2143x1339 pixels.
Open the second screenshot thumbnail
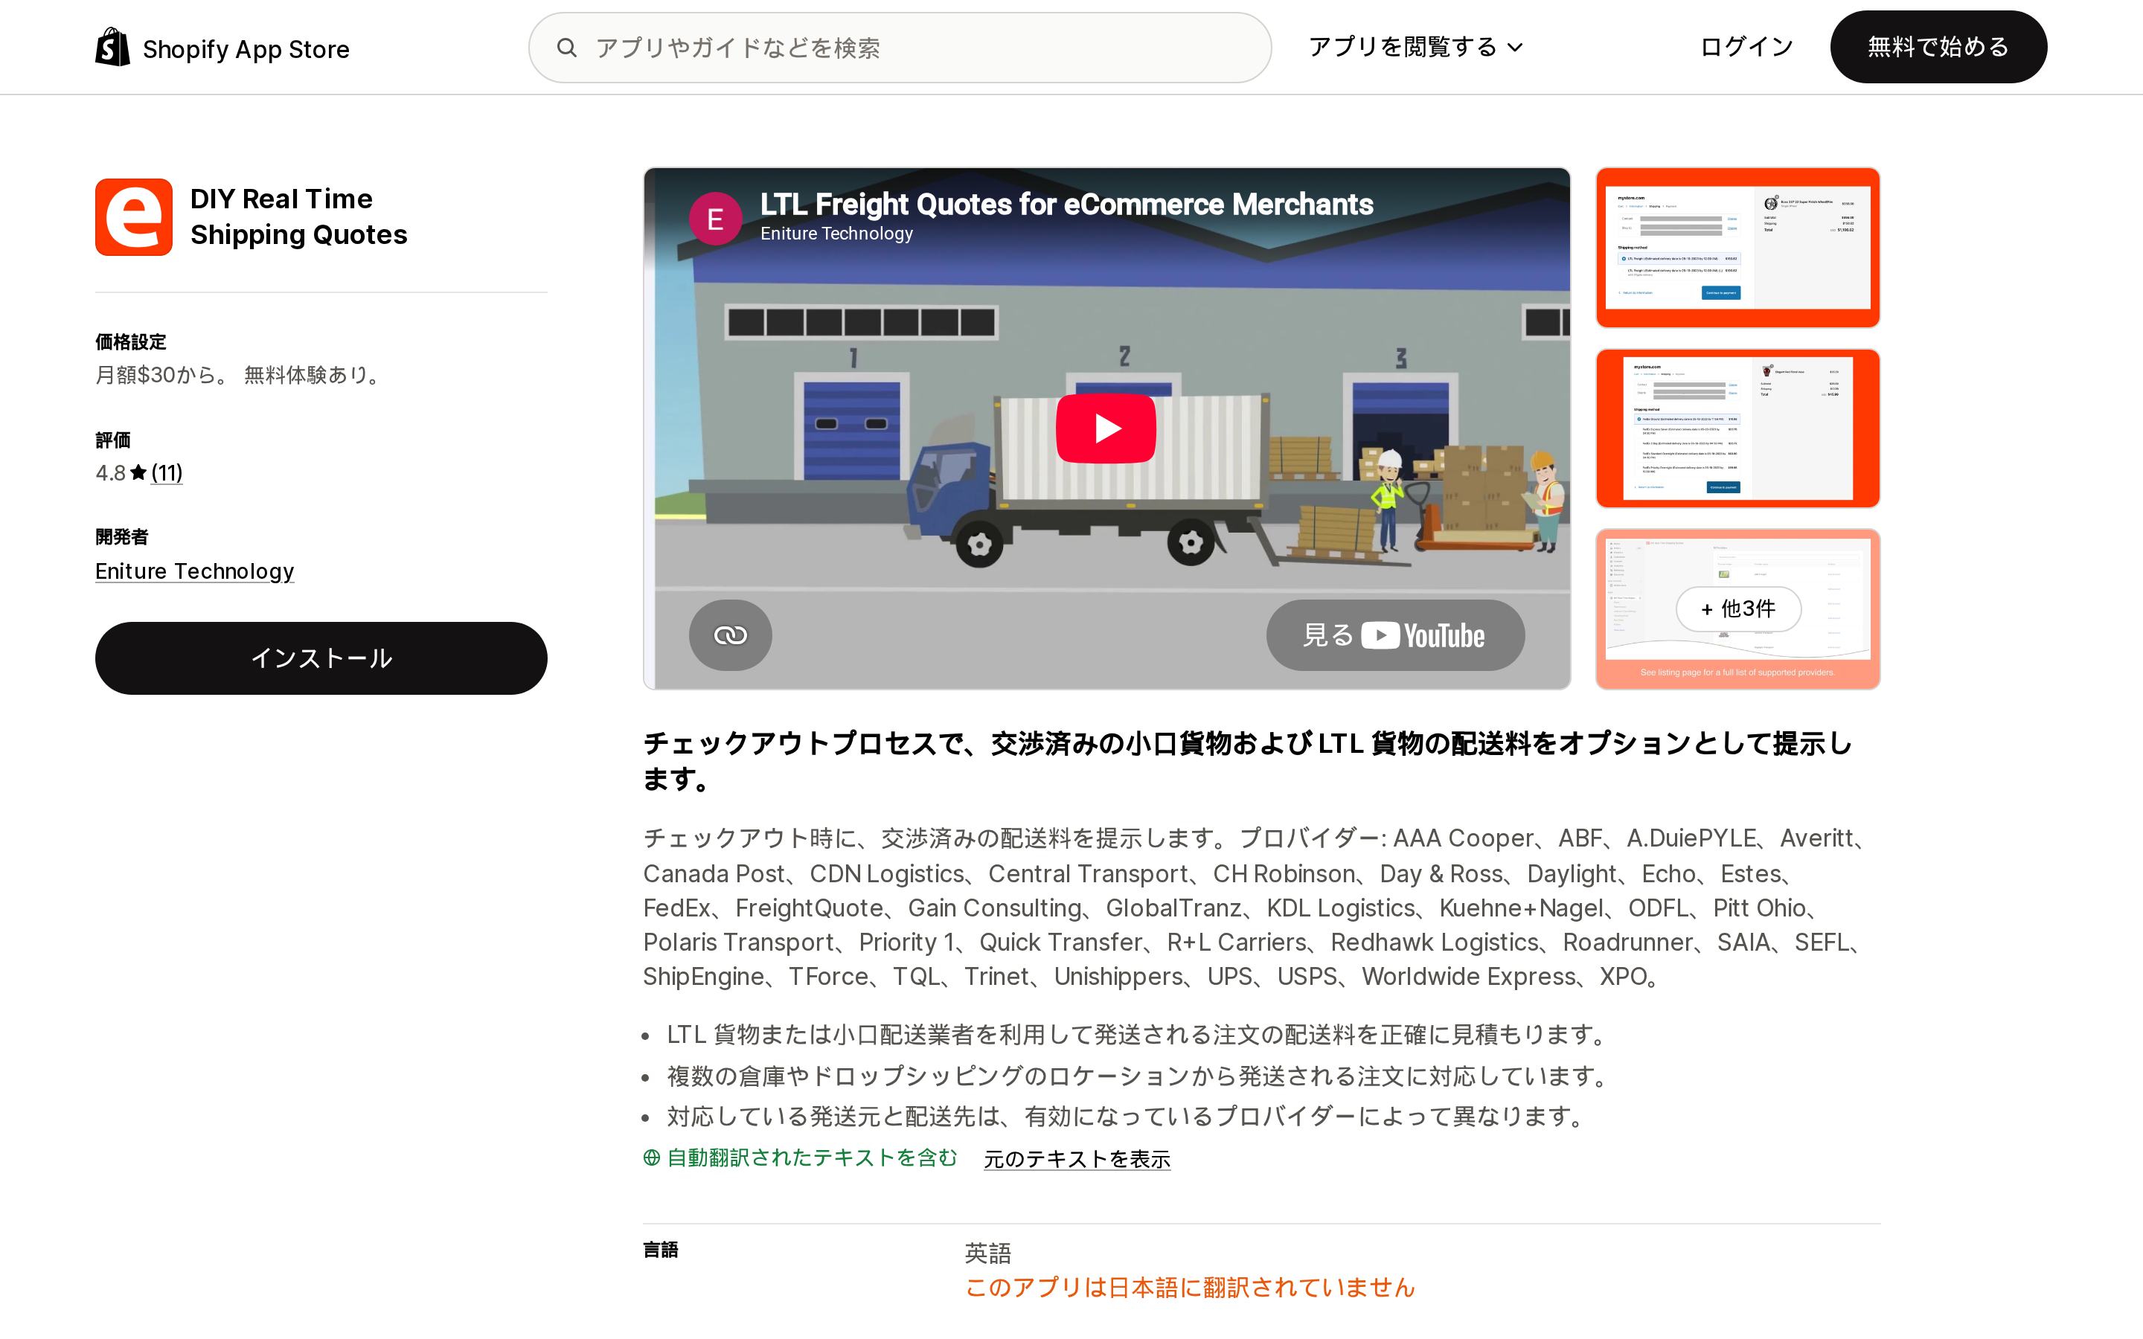point(1737,428)
